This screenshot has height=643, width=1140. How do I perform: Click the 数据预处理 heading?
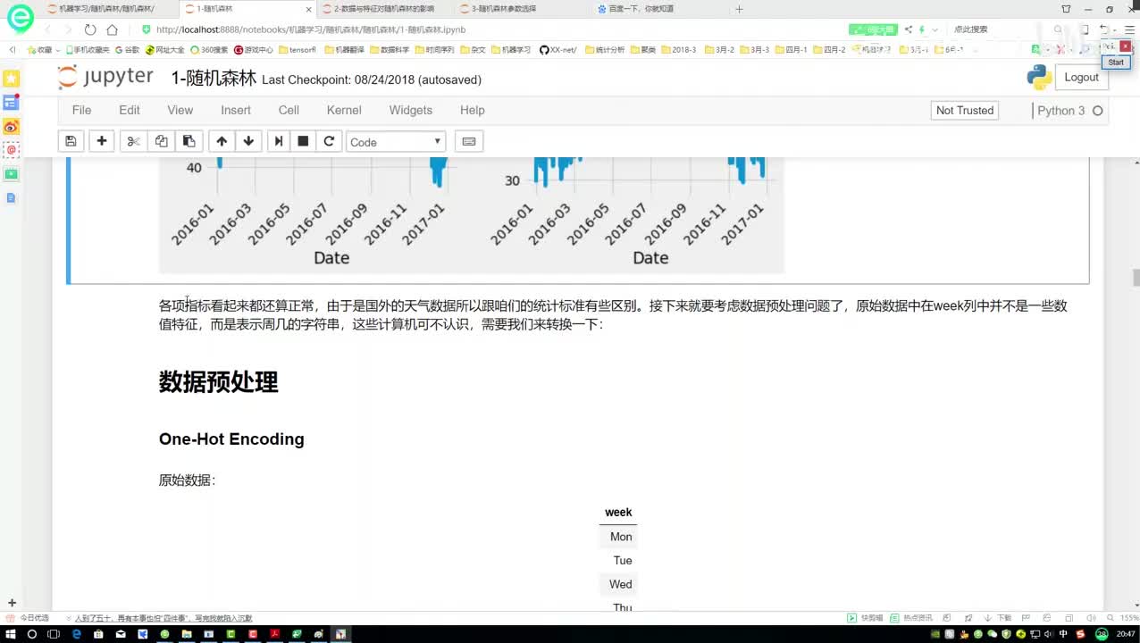[219, 382]
